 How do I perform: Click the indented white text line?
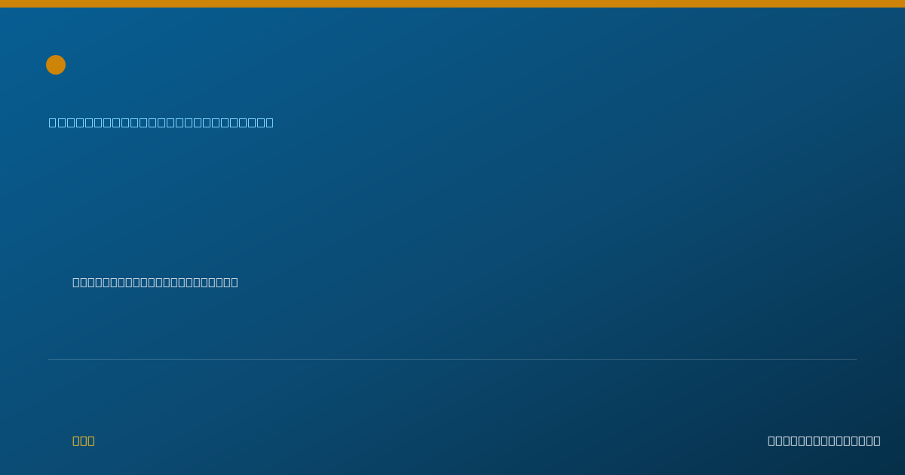click(x=155, y=282)
